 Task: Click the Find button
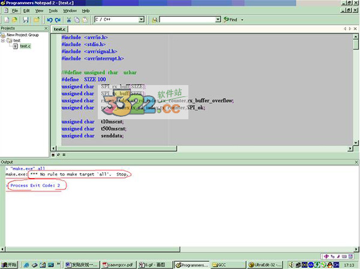click(230, 20)
